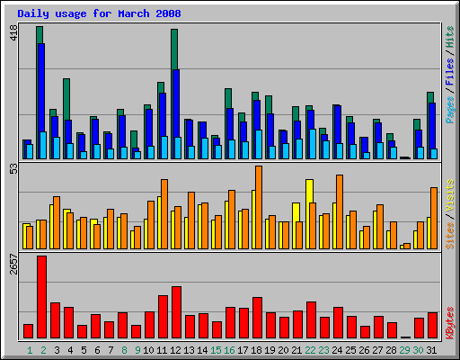Select day 31 on the x-axis
Image resolution: width=460 pixels, height=360 pixels.
[431, 350]
